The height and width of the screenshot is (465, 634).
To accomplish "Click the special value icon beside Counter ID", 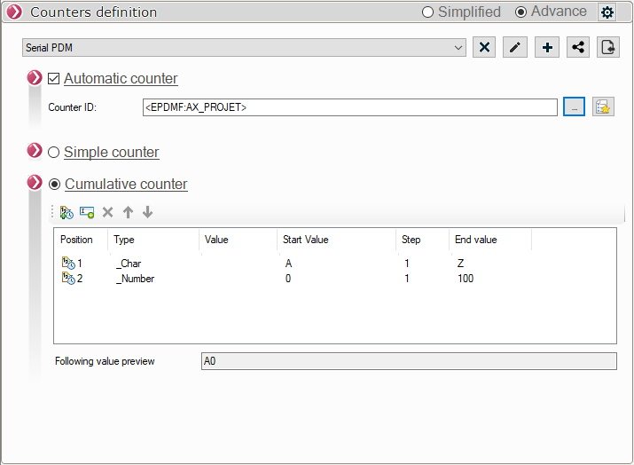I will [604, 107].
